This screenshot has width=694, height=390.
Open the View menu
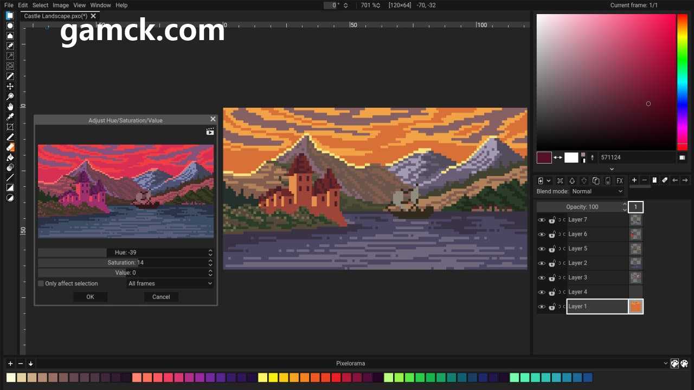coord(80,5)
